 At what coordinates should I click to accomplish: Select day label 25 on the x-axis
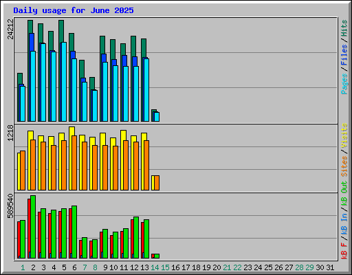pyautogui.click(x=268, y=267)
